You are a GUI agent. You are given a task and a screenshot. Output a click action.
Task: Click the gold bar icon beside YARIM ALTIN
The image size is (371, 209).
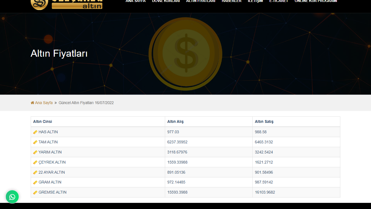click(35, 152)
